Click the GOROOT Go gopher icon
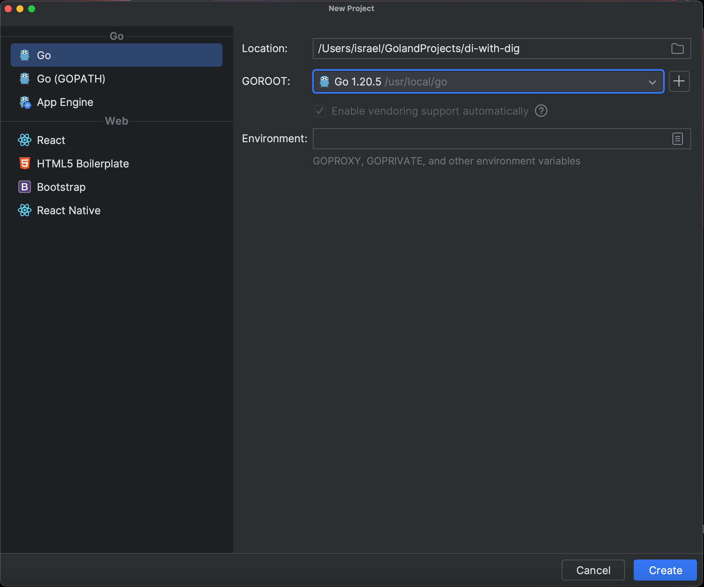The height and width of the screenshot is (587, 704). point(325,81)
